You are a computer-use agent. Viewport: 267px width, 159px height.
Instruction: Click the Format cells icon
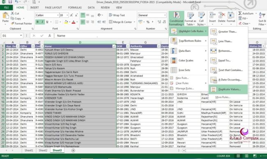coord(231,15)
